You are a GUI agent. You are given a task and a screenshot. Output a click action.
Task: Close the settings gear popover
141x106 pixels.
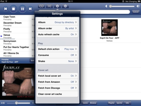pyautogui.click(x=57, y=6)
